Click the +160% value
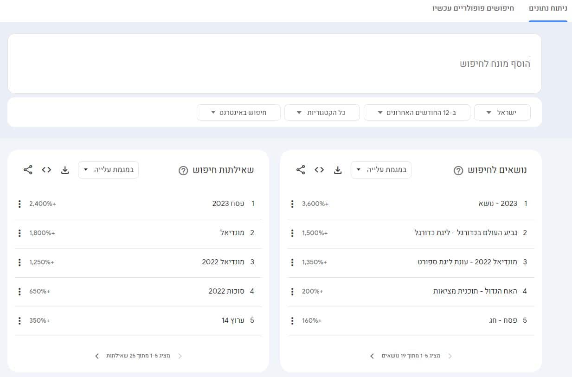 [x=311, y=320]
